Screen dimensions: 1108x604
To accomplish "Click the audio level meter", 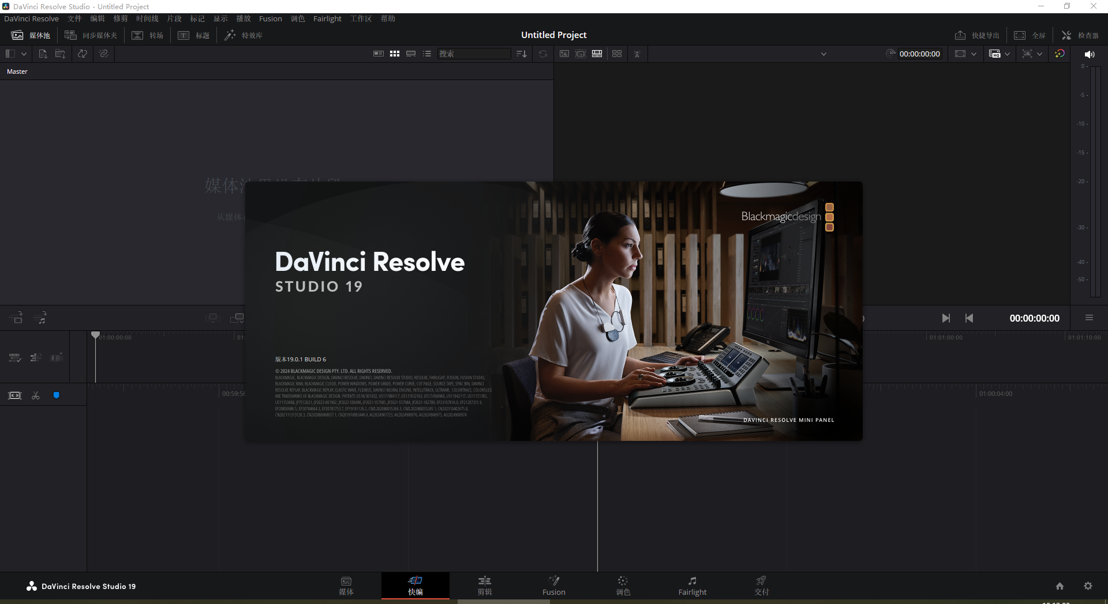I will pos(1095,181).
